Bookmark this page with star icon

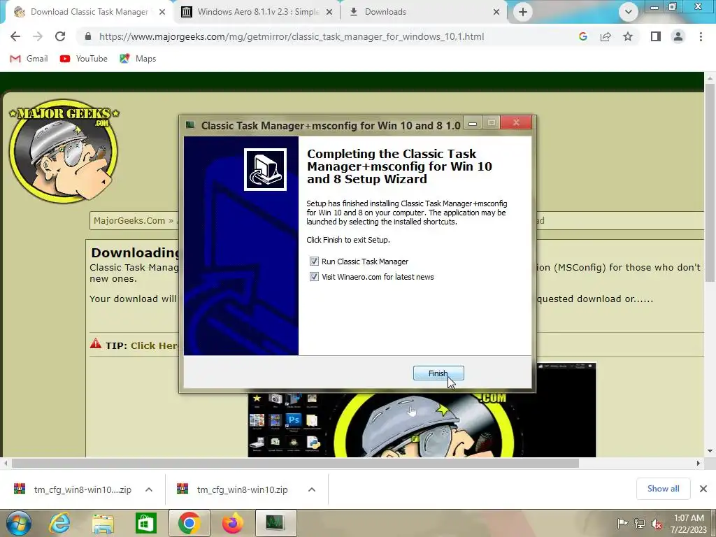[628, 36]
